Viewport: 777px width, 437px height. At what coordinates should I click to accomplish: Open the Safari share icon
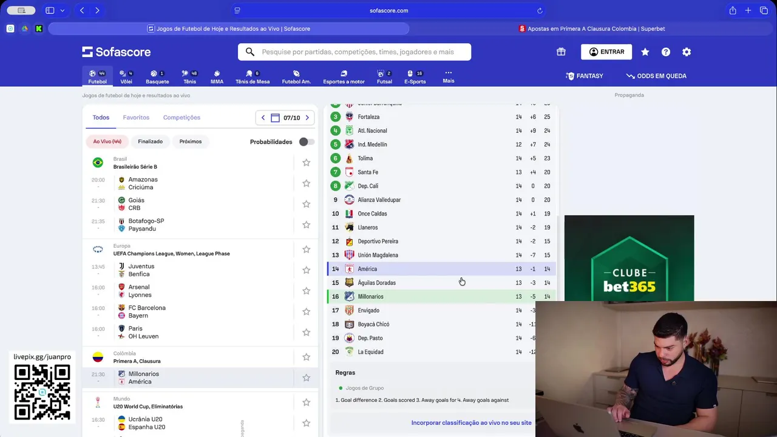(x=733, y=10)
